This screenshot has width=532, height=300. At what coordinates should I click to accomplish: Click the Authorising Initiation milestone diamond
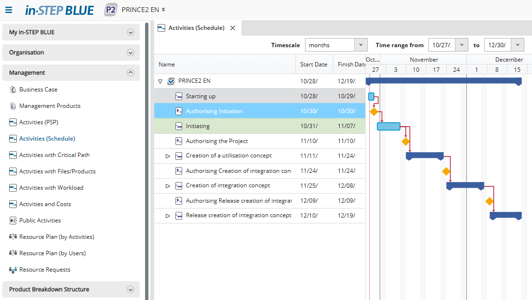(x=373, y=112)
